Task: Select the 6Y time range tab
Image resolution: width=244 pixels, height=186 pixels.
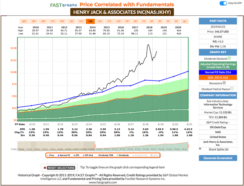Action: tap(152, 21)
